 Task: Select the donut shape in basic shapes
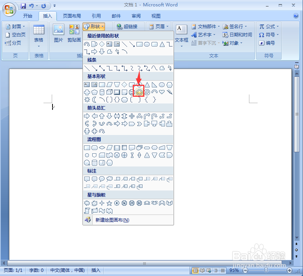point(139,92)
